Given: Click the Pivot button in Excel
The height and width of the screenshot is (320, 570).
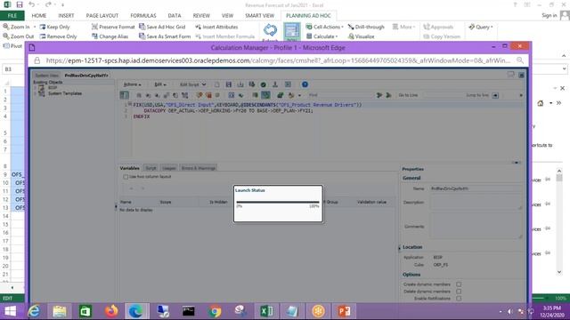Looking at the screenshot, I should [12, 46].
